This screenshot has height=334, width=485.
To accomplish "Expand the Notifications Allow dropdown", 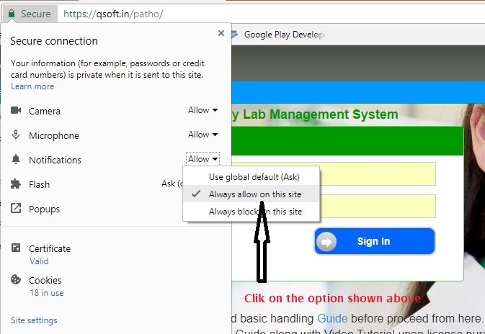I will click(x=203, y=159).
